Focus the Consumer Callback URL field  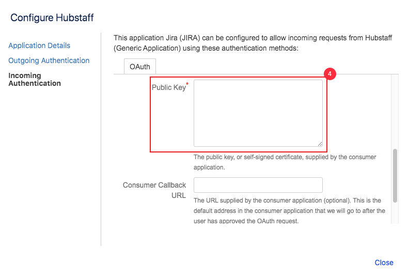click(x=258, y=185)
